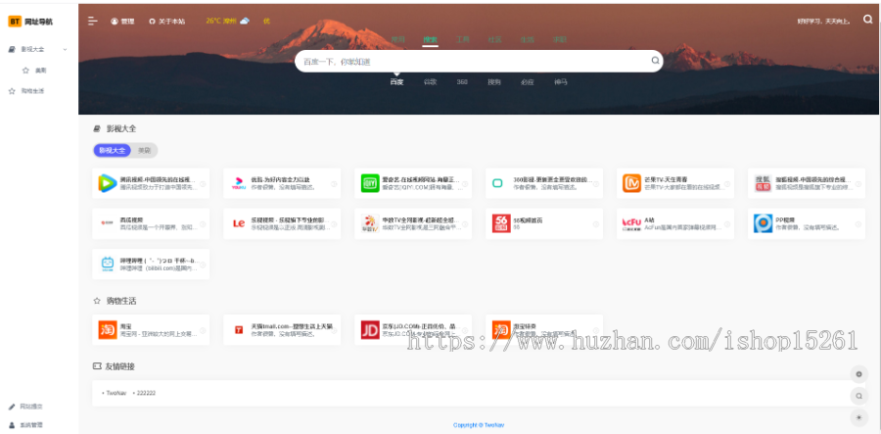Screen dimensions: 881x434
Task: Select the 美剧 pill tab
Action: tap(145, 150)
